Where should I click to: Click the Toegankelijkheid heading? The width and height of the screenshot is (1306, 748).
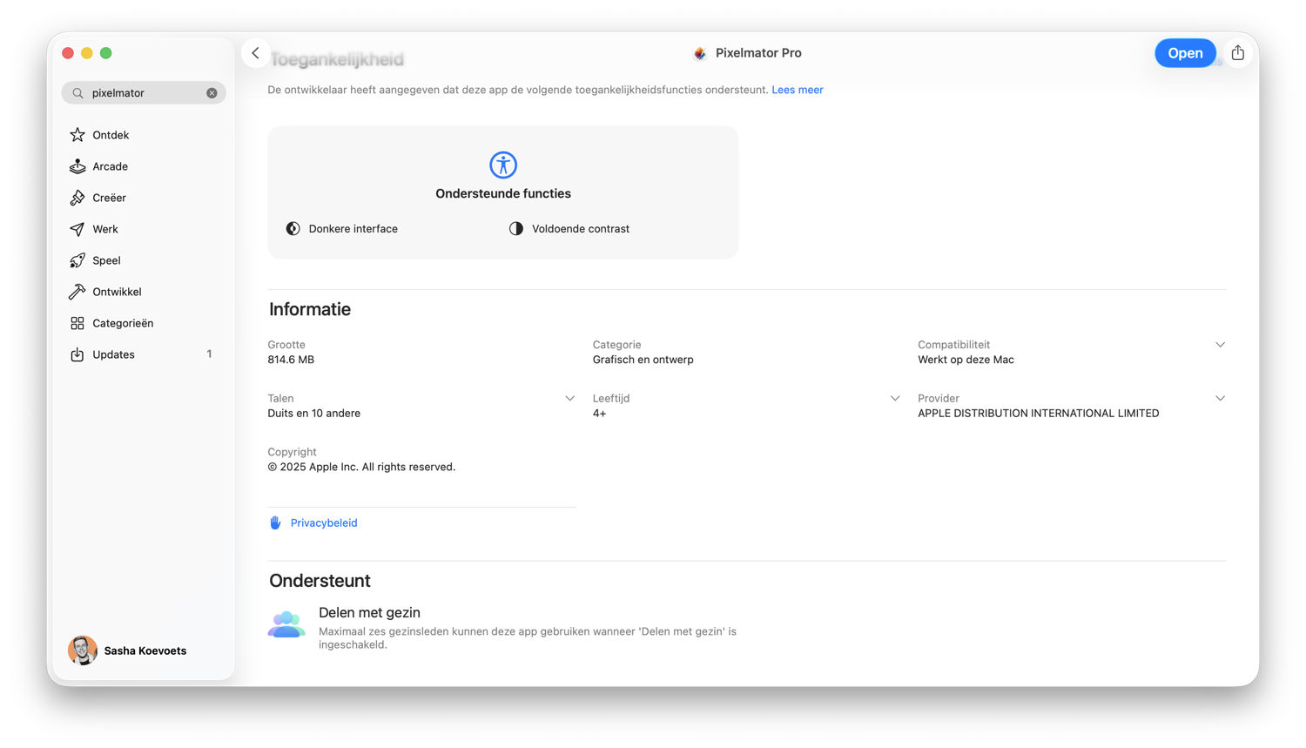click(x=337, y=59)
